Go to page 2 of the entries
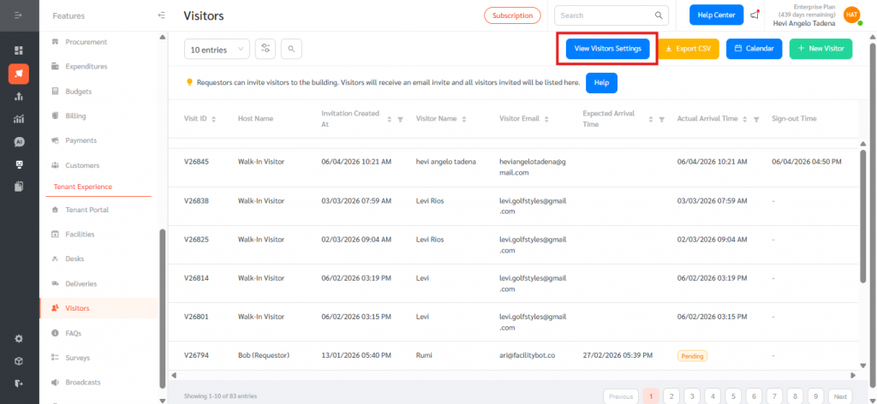This screenshot has width=877, height=404. coord(671,396)
